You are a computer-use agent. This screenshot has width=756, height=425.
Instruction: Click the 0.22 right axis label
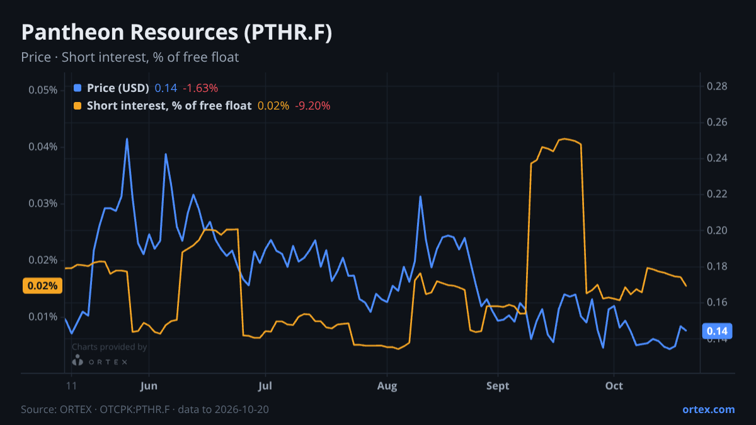(x=717, y=194)
